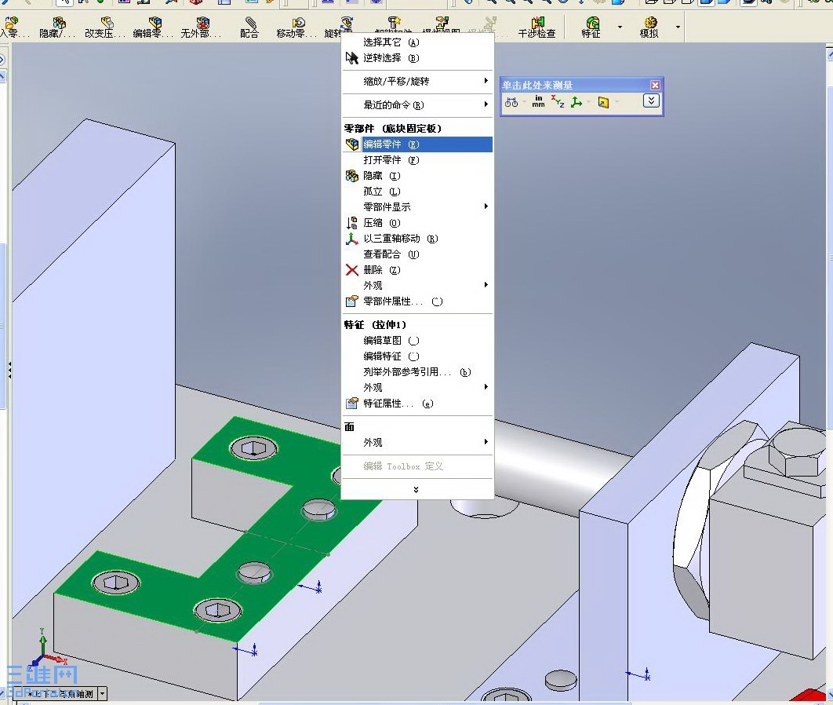Expand the context menu with the bottom chevron

[x=416, y=490]
